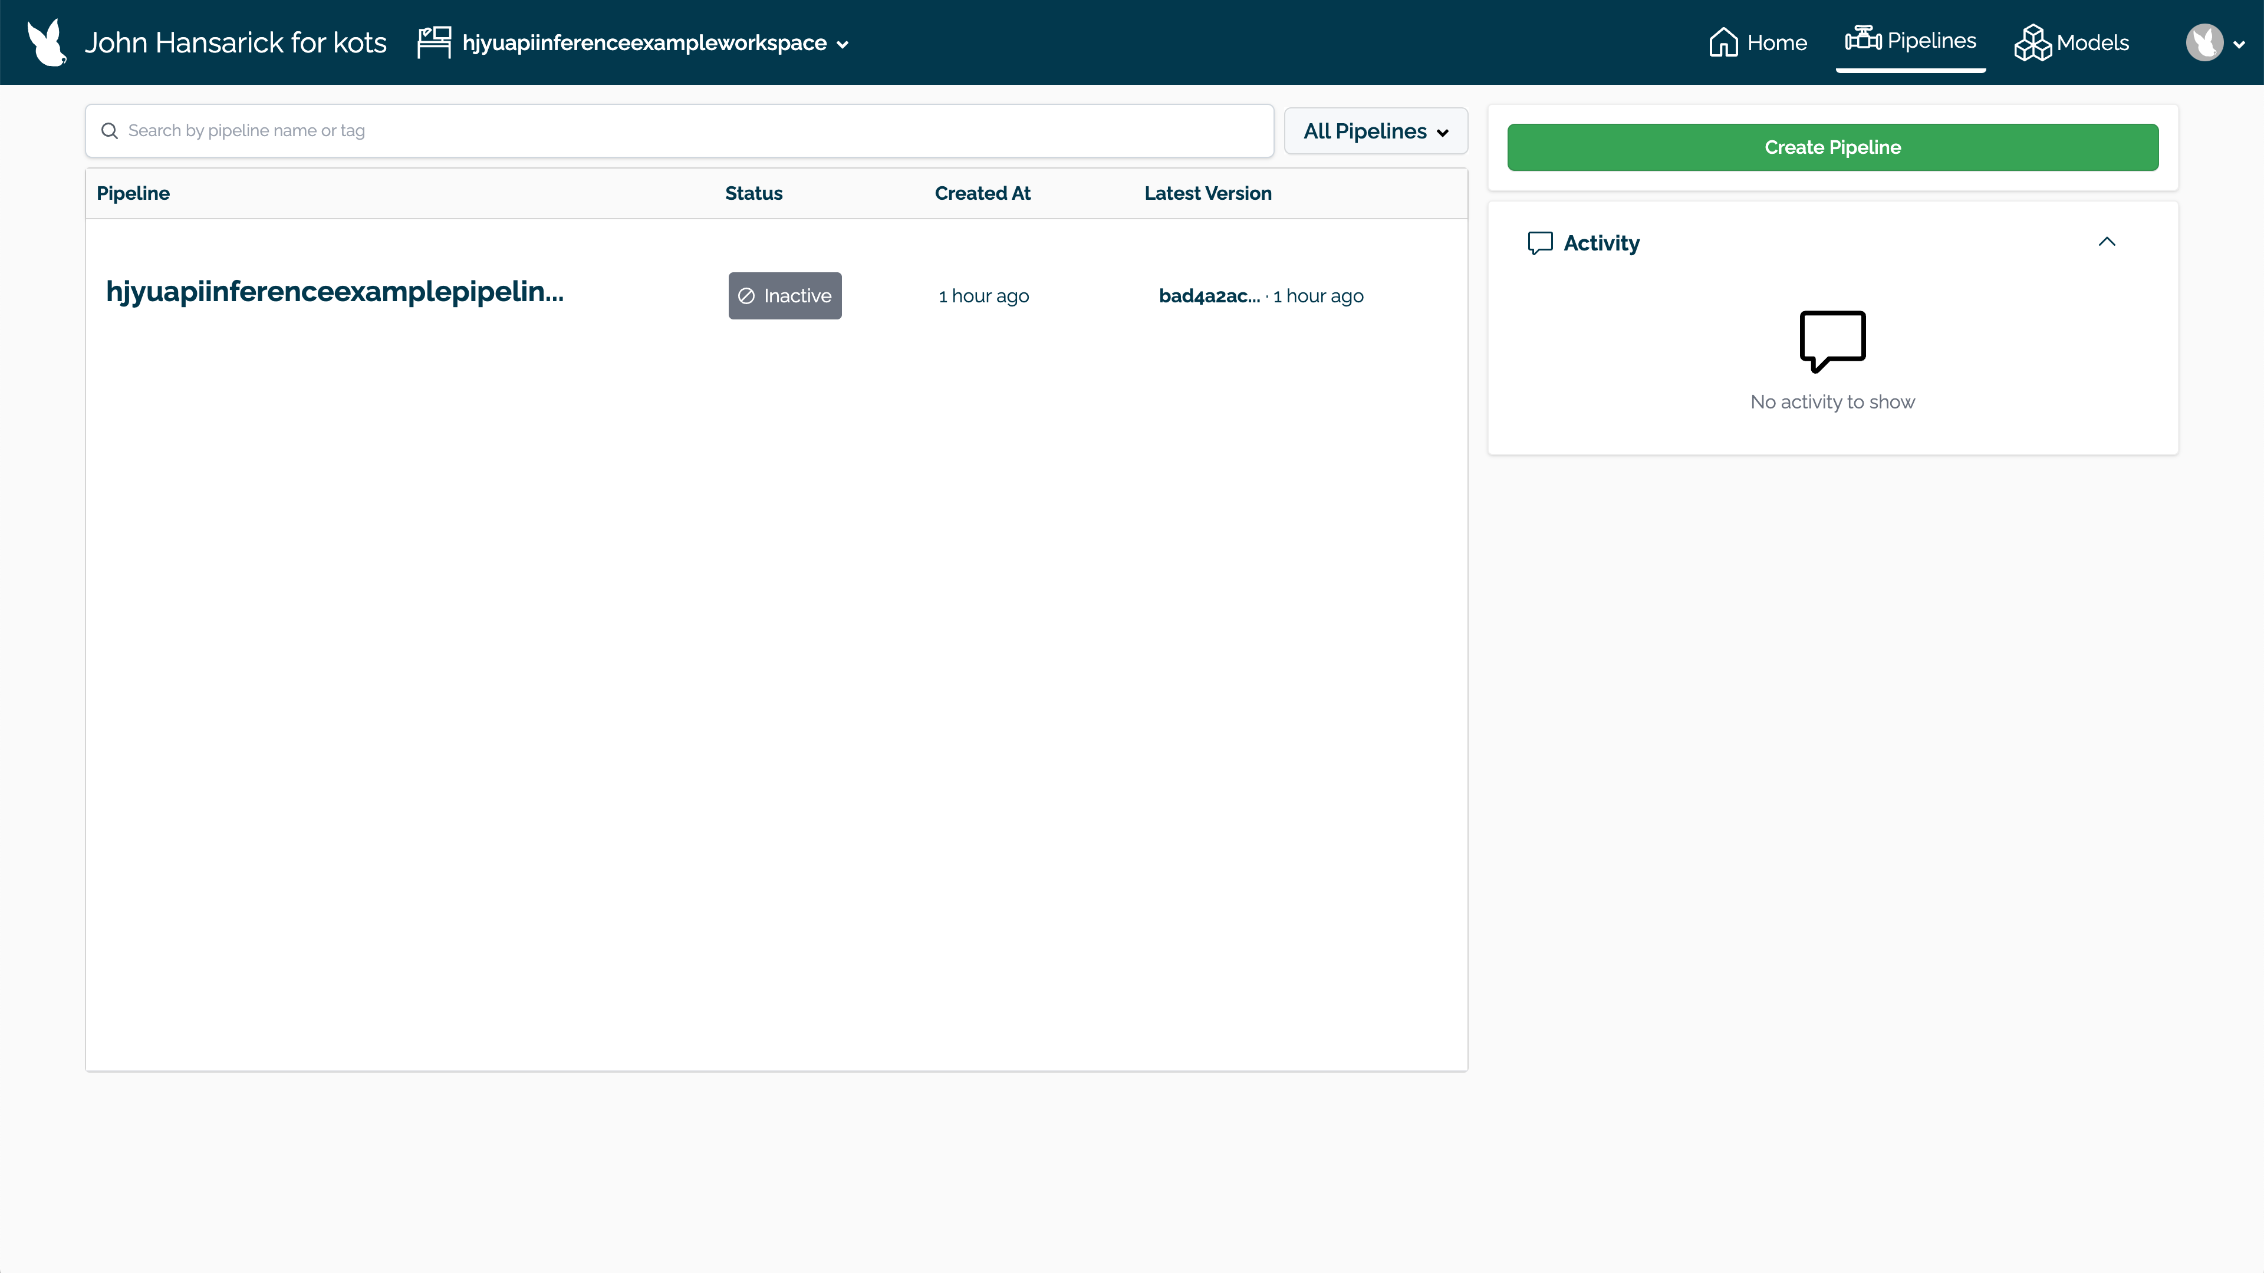
Task: Click the Models cubes icon
Action: point(2032,42)
